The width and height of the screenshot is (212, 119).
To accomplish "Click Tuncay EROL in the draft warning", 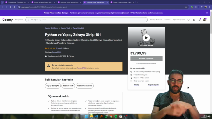I will coord(81,68).
